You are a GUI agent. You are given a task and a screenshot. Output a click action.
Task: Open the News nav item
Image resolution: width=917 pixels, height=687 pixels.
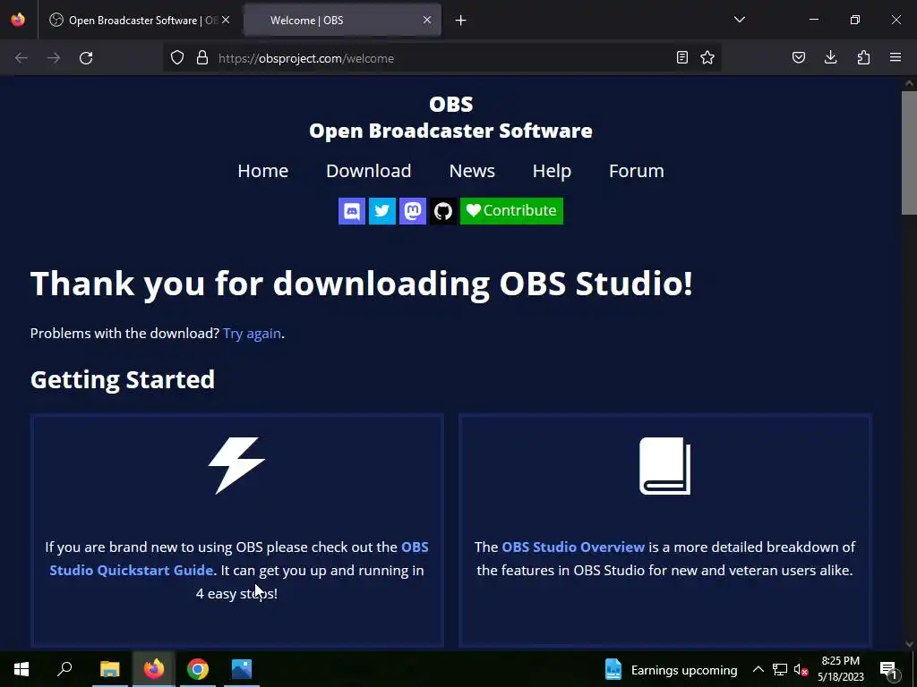pos(472,171)
